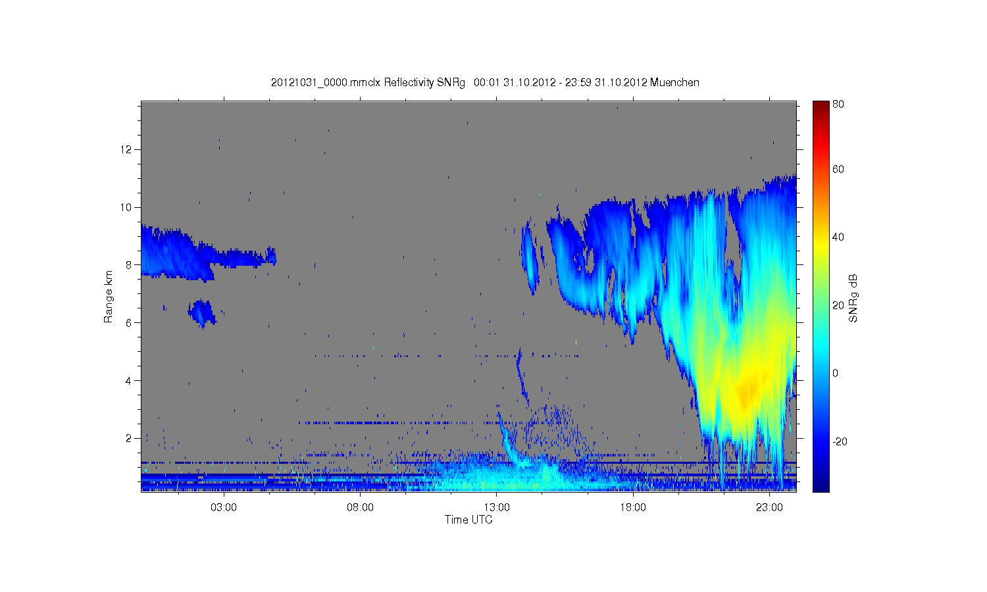Click the range axis label 4
Viewport: 987px width, 592px height.
click(x=129, y=380)
